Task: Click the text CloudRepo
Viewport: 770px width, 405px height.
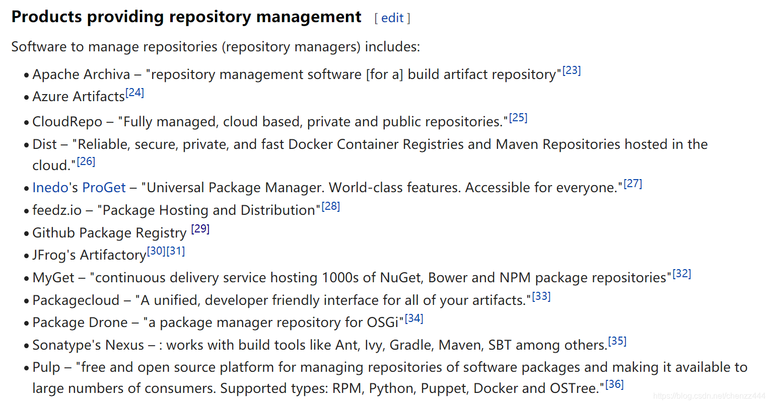Action: click(67, 122)
